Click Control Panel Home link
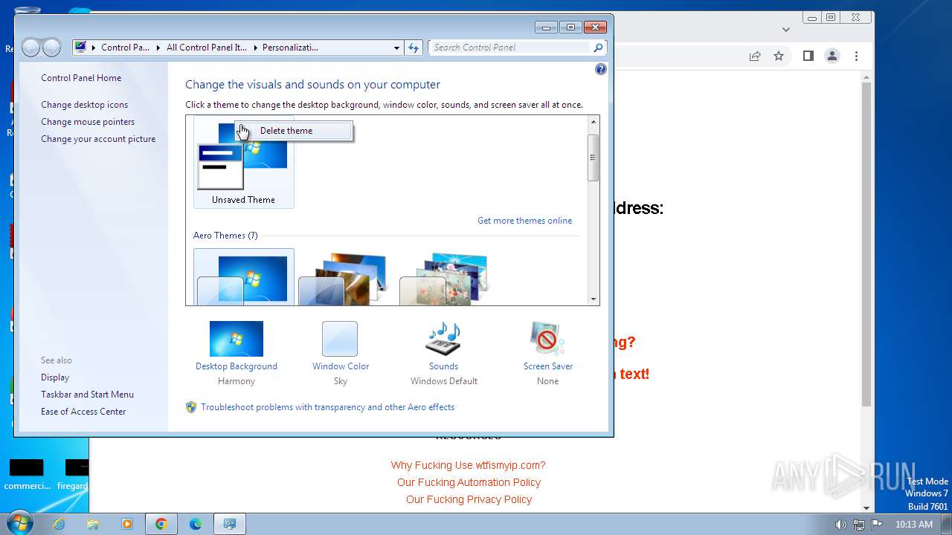952x535 pixels. click(x=81, y=78)
